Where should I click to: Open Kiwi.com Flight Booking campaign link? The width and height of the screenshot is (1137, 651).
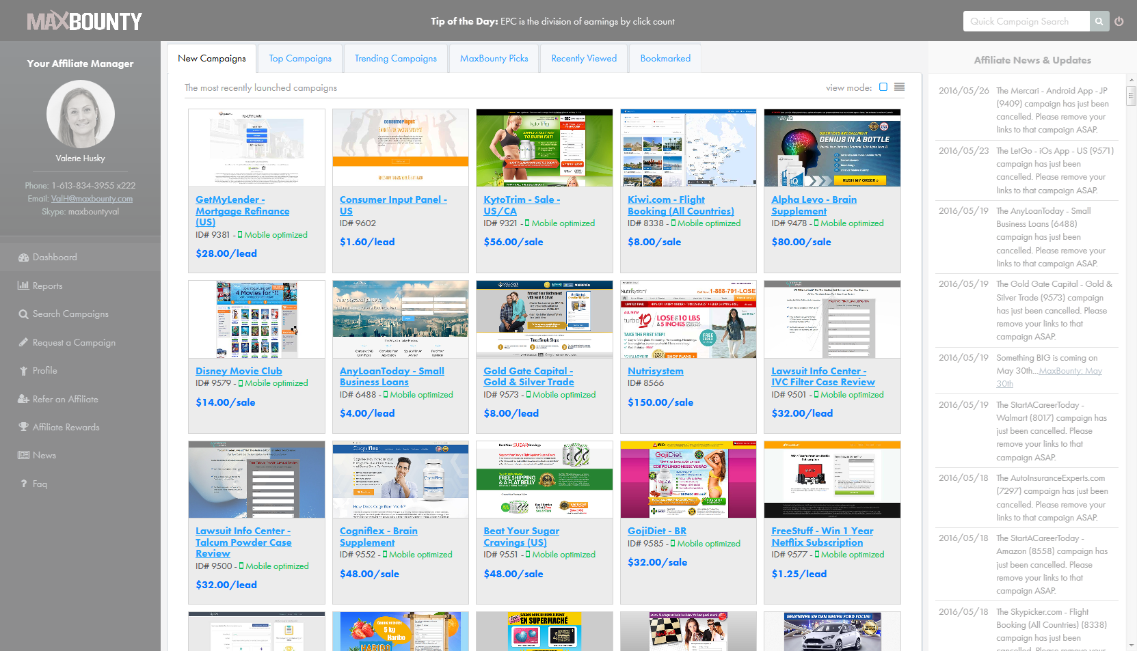[x=680, y=206]
